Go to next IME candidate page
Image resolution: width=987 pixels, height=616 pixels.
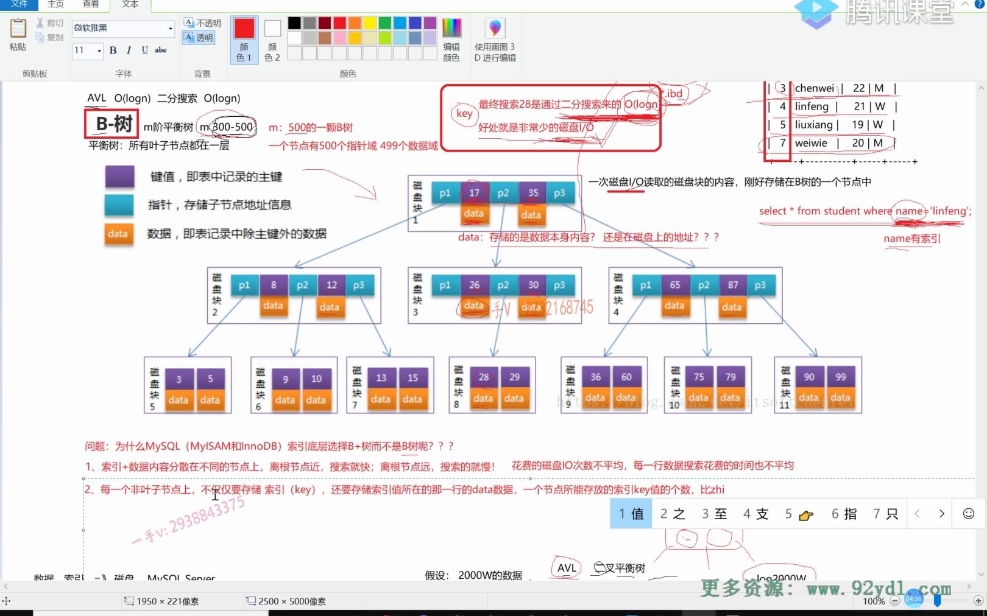tap(941, 514)
